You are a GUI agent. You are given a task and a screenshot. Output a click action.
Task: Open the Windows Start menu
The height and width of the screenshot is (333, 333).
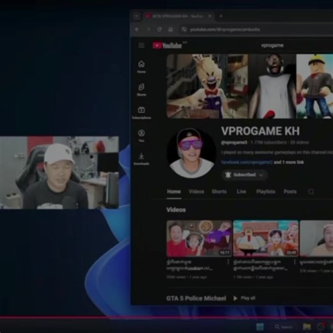click(x=260, y=327)
